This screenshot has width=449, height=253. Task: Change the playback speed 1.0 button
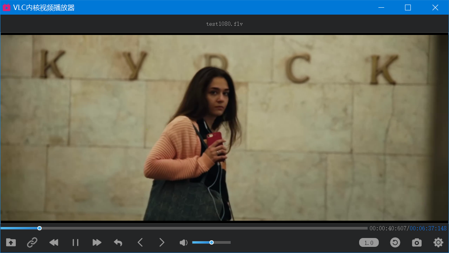pyautogui.click(x=369, y=243)
